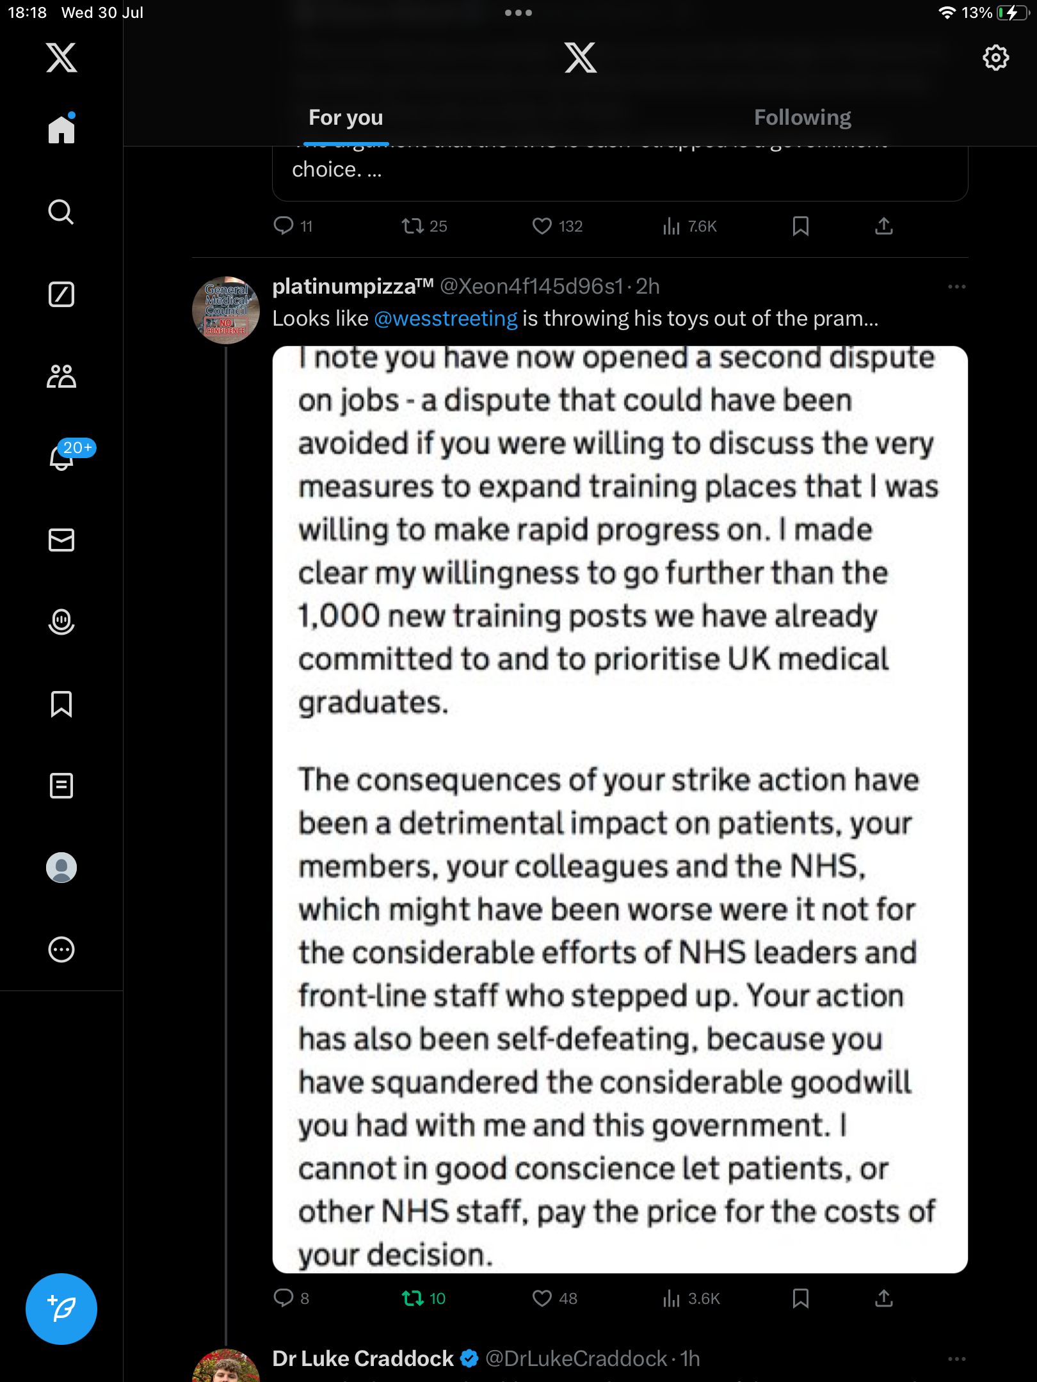
Task: Toggle bookmark on the platinumpizza post
Action: pos(800,1298)
